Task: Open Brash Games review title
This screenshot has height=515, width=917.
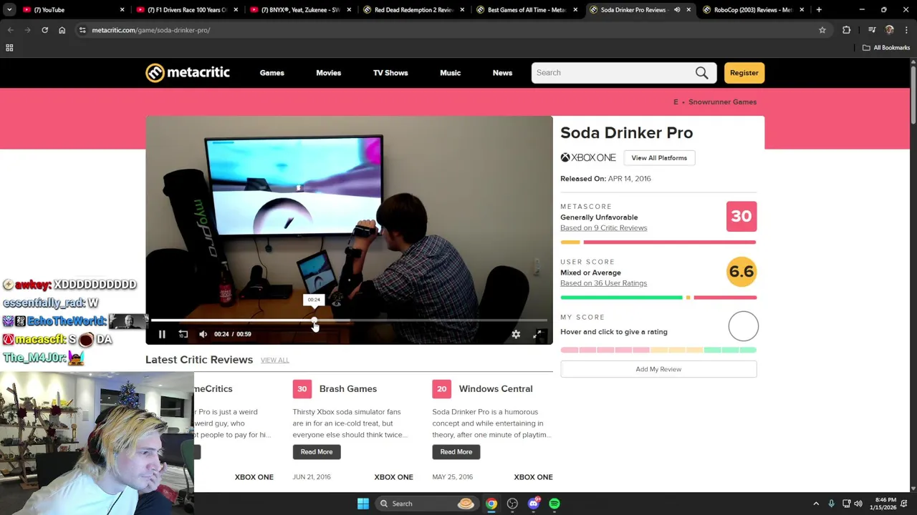Action: pos(347,389)
